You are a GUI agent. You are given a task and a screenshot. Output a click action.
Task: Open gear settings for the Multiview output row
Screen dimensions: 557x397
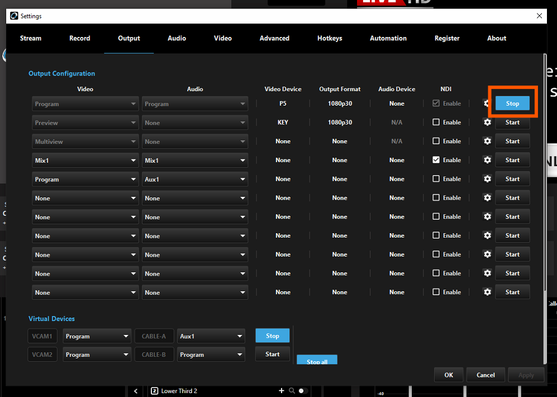point(487,141)
